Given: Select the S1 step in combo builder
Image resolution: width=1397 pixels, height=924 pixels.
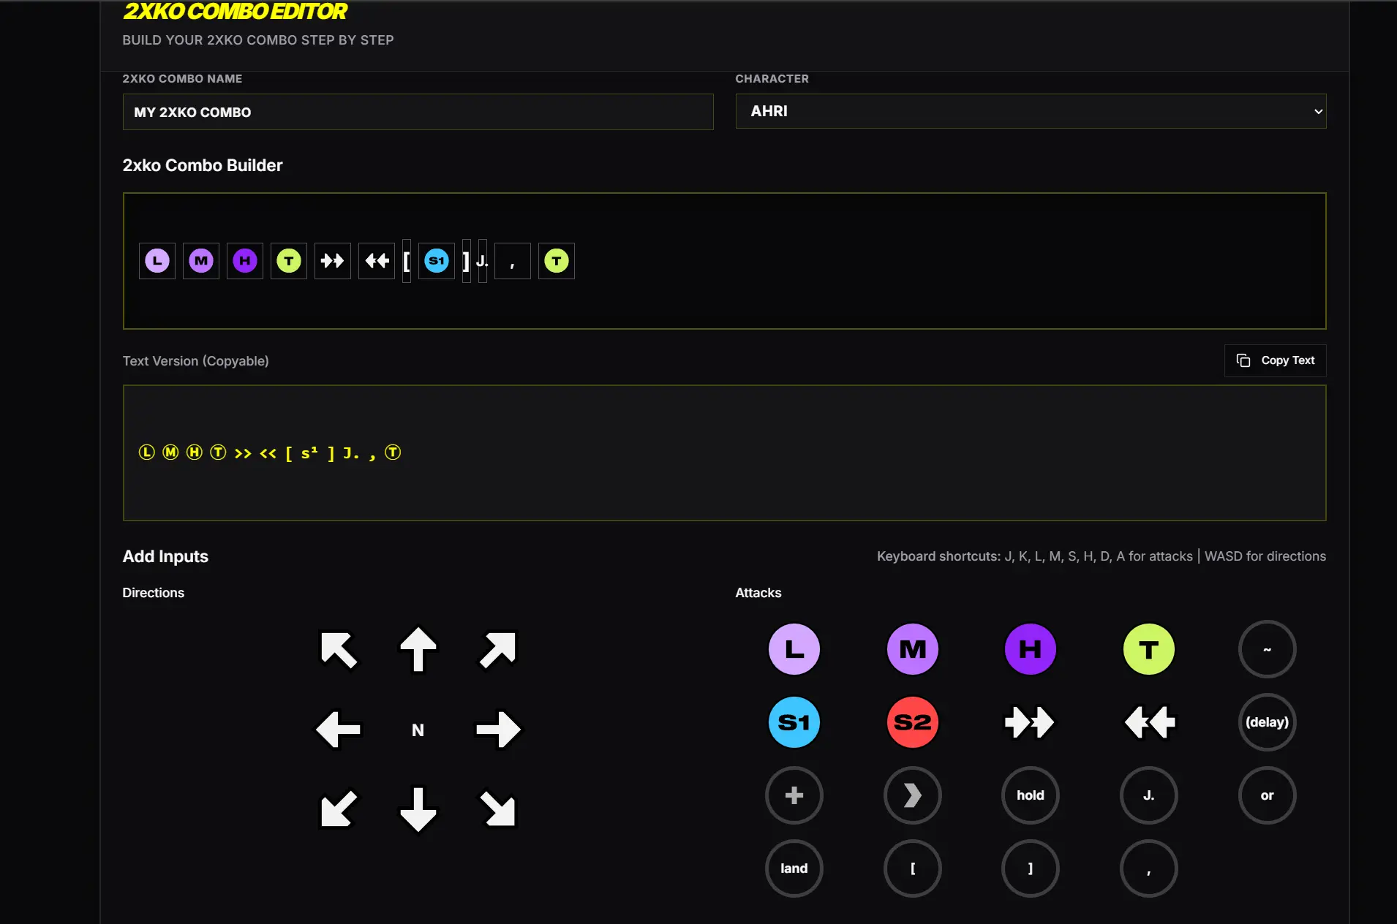Looking at the screenshot, I should (x=437, y=261).
